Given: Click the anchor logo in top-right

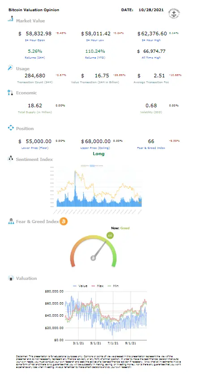Looking at the screenshot, I should (175, 13).
